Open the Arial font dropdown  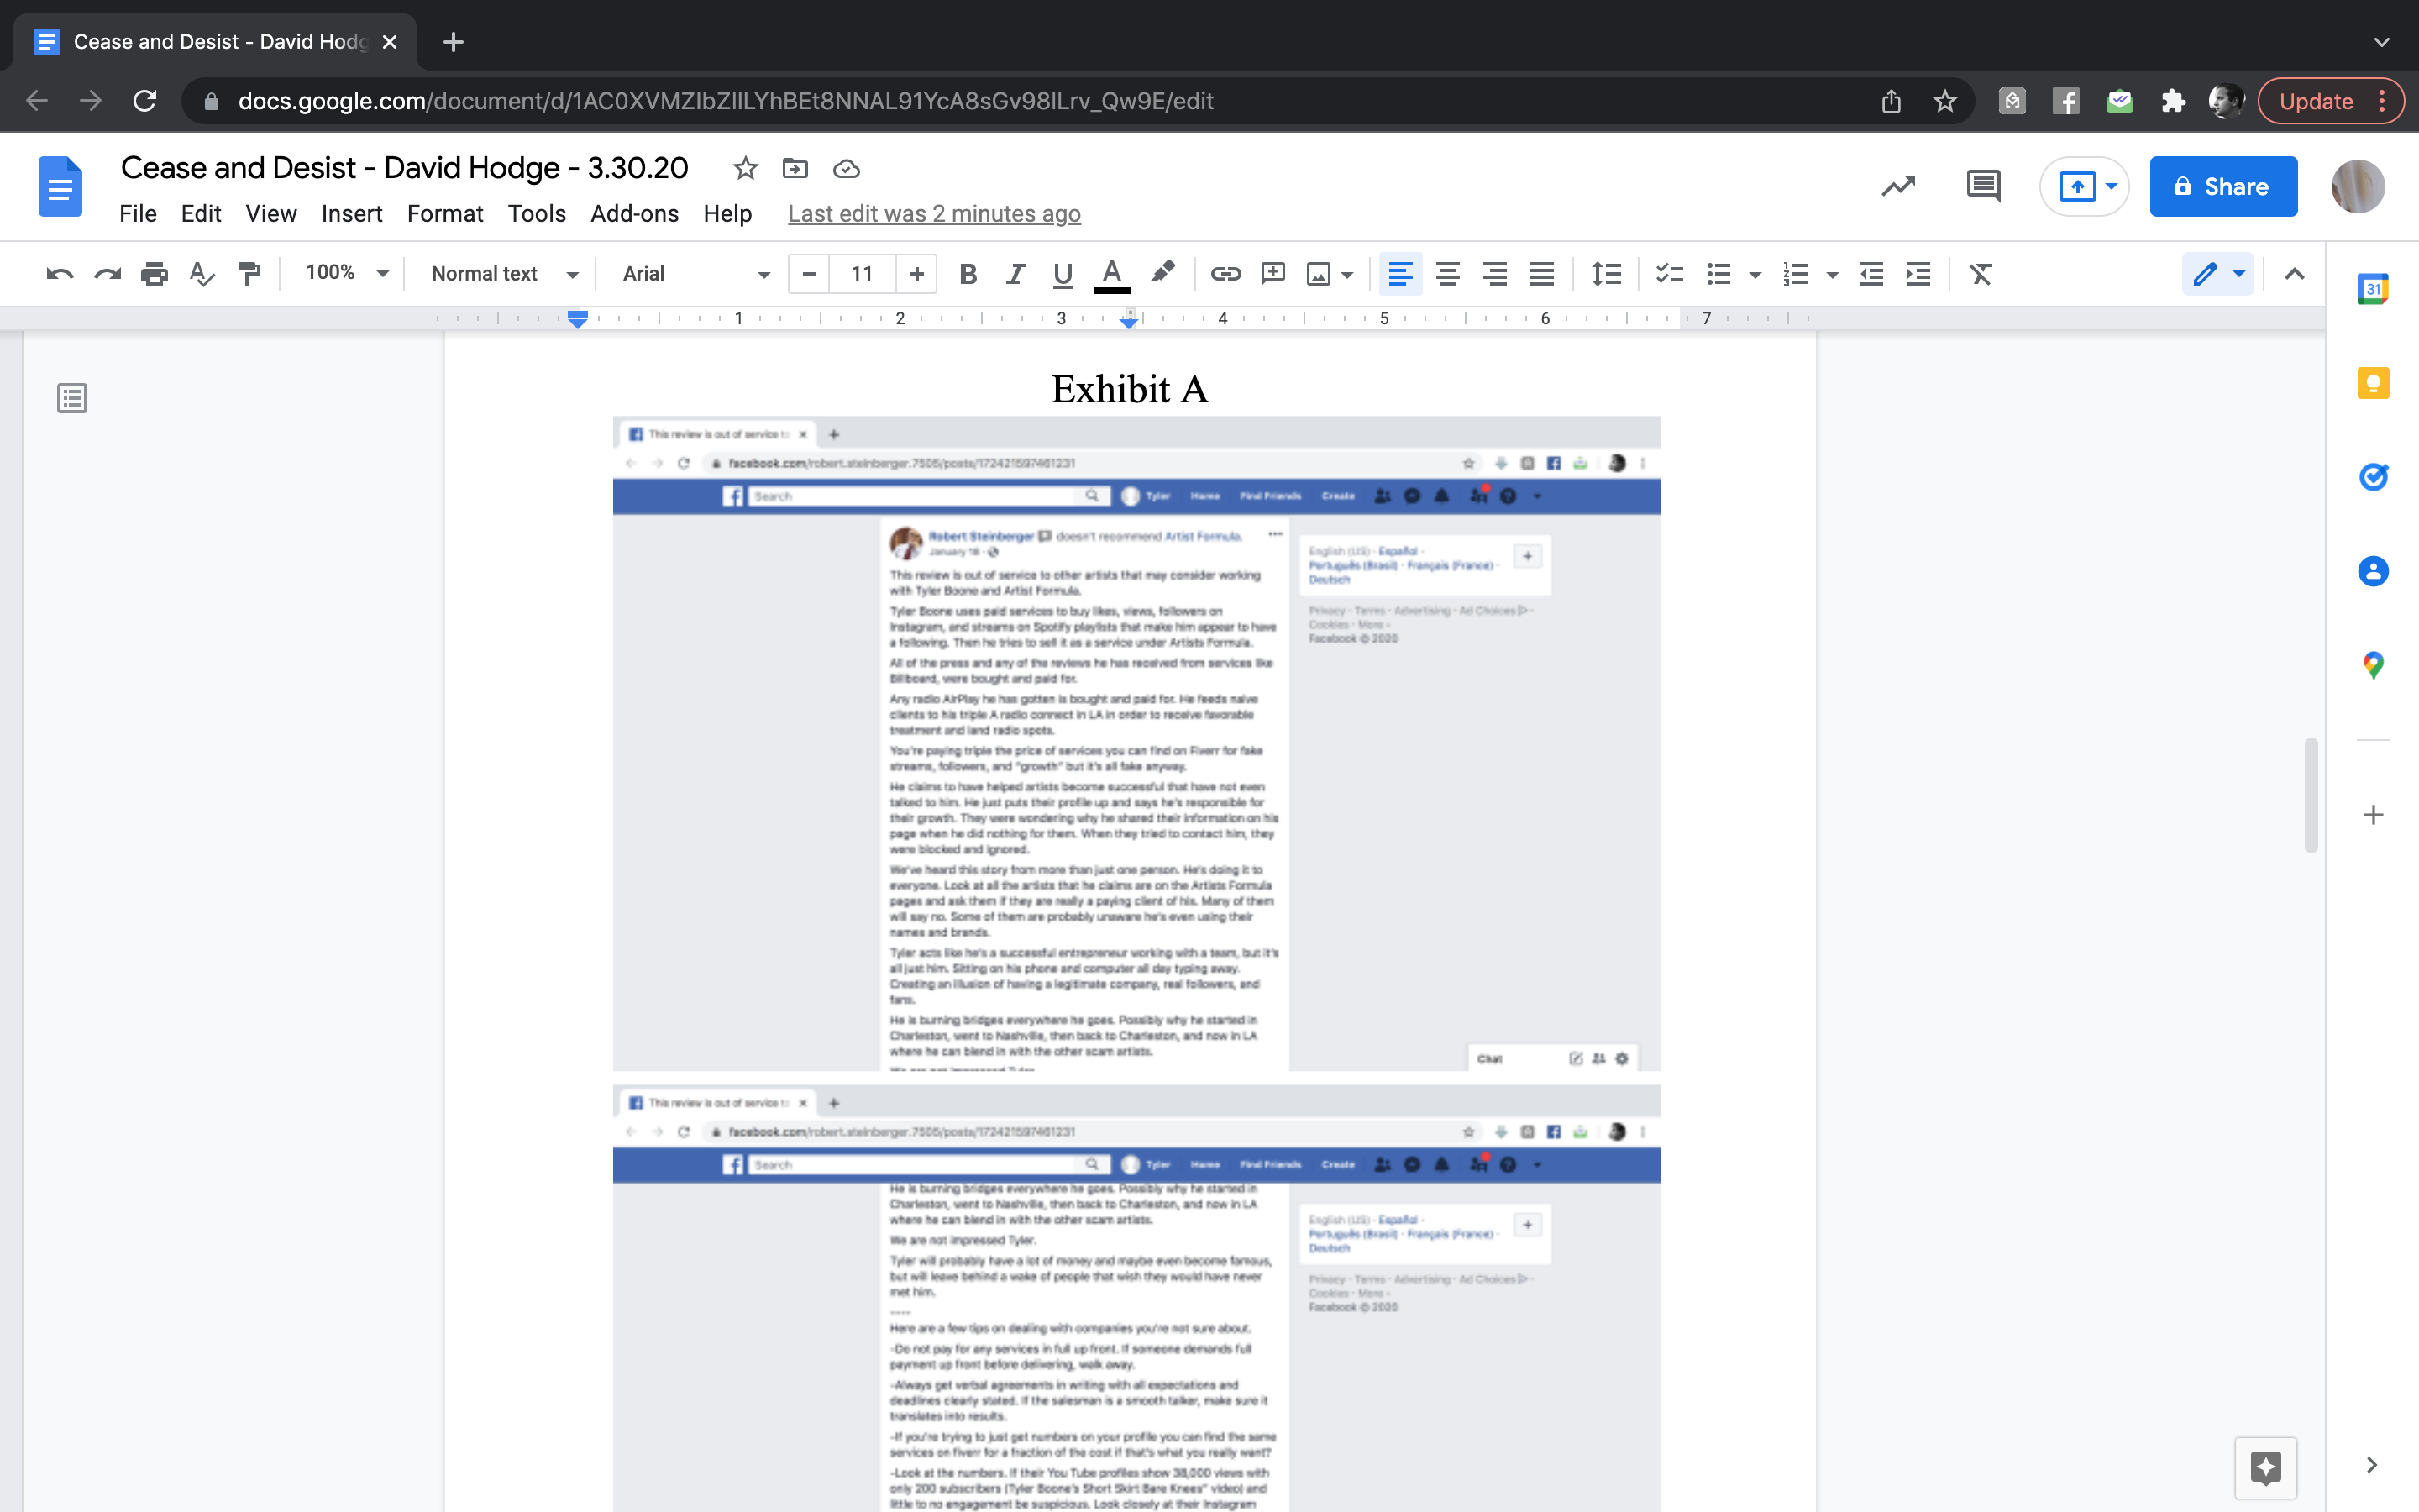pyautogui.click(x=696, y=274)
